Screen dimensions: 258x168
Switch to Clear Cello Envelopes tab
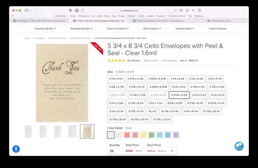(x=99, y=21)
